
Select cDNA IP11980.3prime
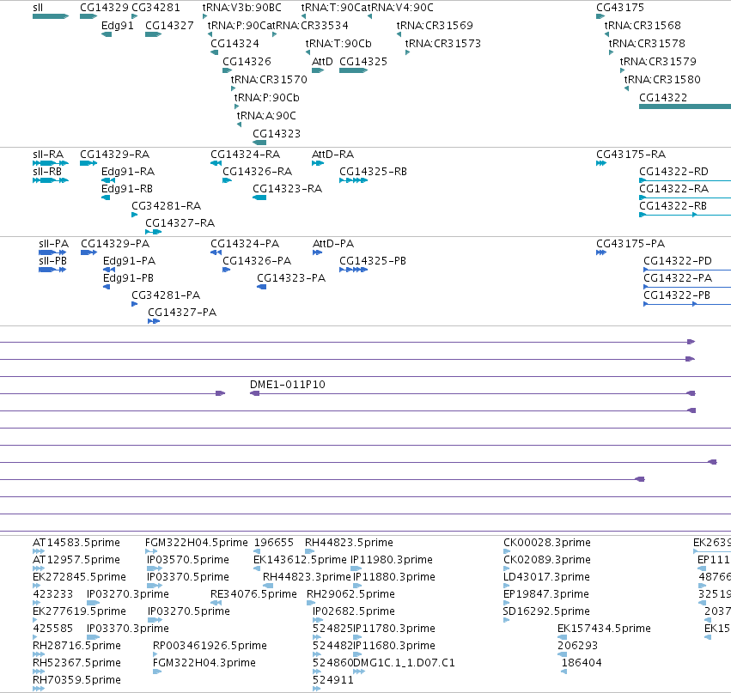coord(356,568)
